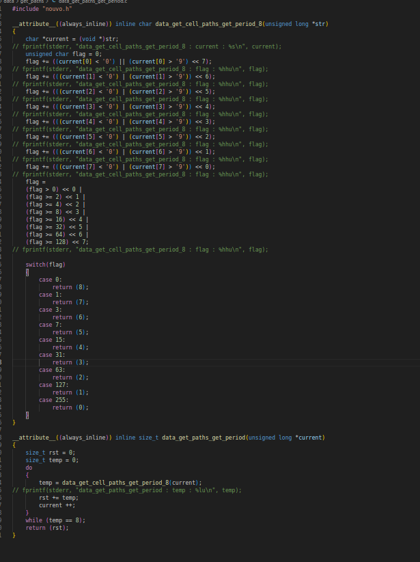420x562 pixels.
Task: Place cursor on 'char *current = (void *)str;'
Action: [x=72, y=39]
